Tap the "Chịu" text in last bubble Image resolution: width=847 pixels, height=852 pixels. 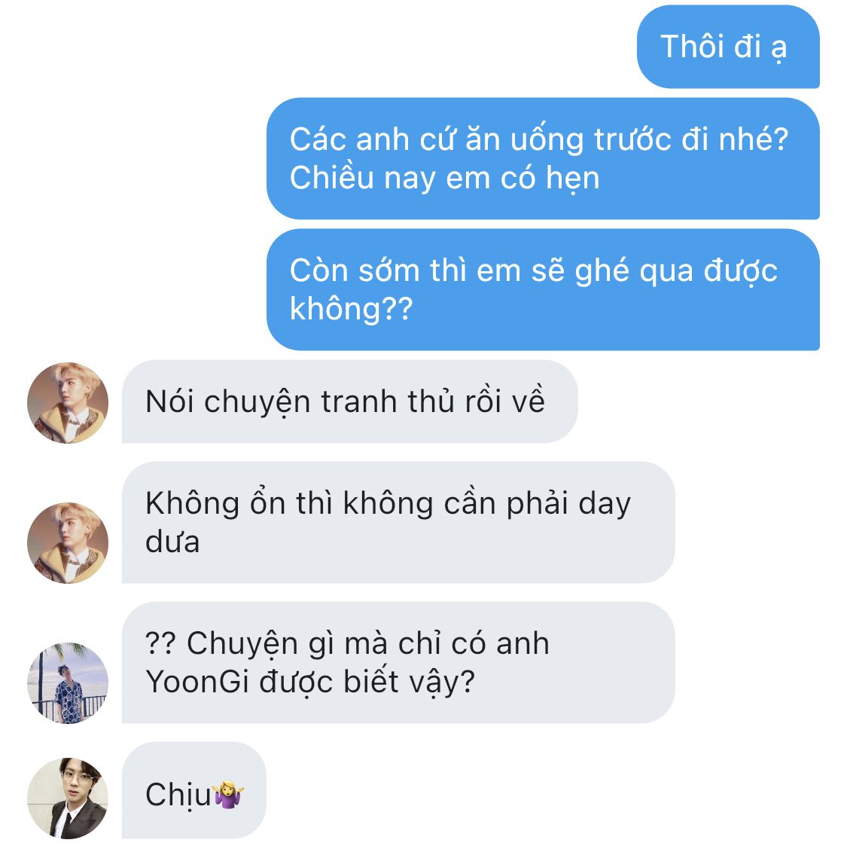click(x=178, y=795)
